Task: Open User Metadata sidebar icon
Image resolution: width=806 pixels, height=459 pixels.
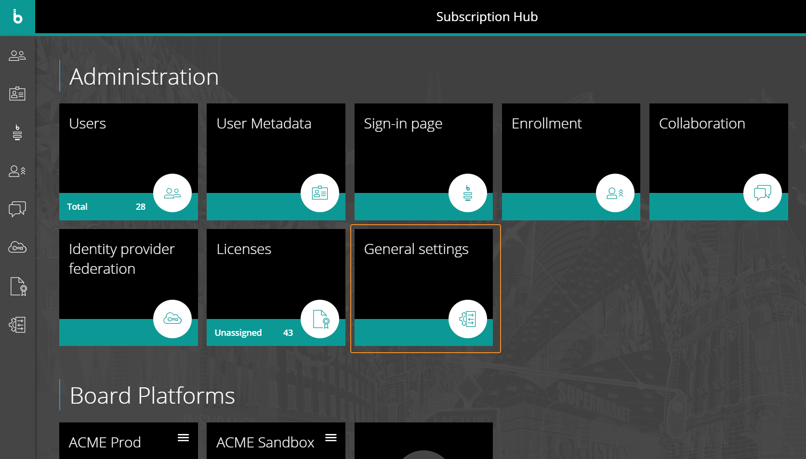Action: click(17, 94)
